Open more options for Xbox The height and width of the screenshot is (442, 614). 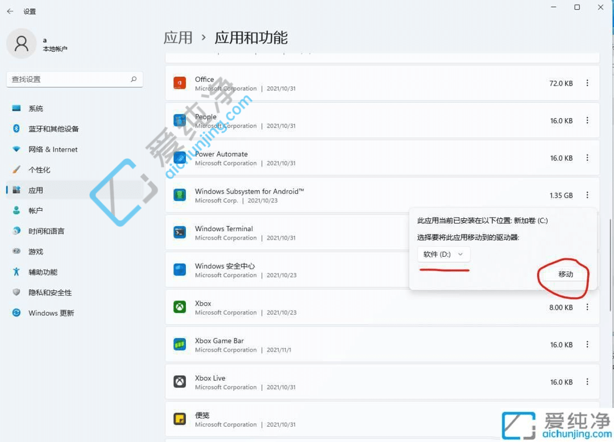587,307
